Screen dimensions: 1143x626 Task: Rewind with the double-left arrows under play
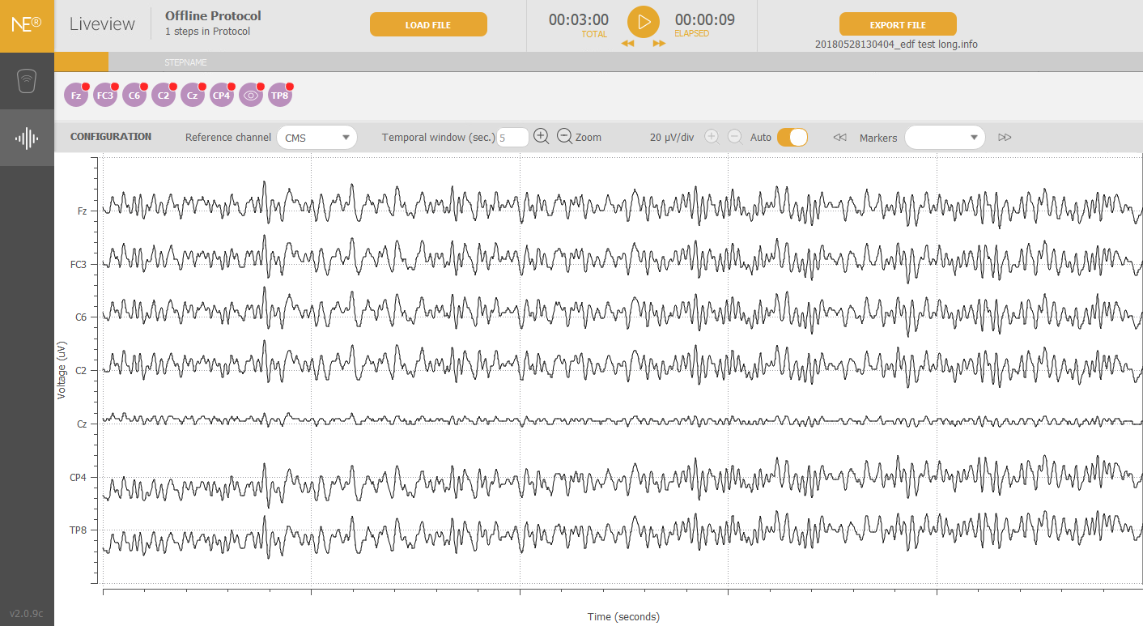(627, 44)
